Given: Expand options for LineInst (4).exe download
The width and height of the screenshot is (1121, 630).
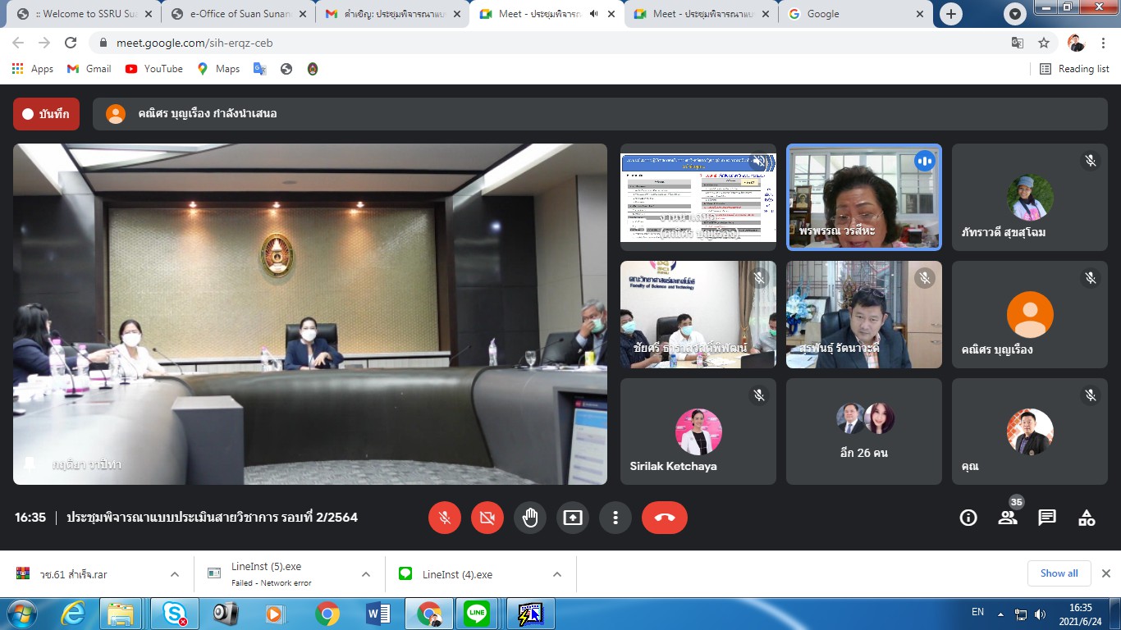Looking at the screenshot, I should [557, 574].
